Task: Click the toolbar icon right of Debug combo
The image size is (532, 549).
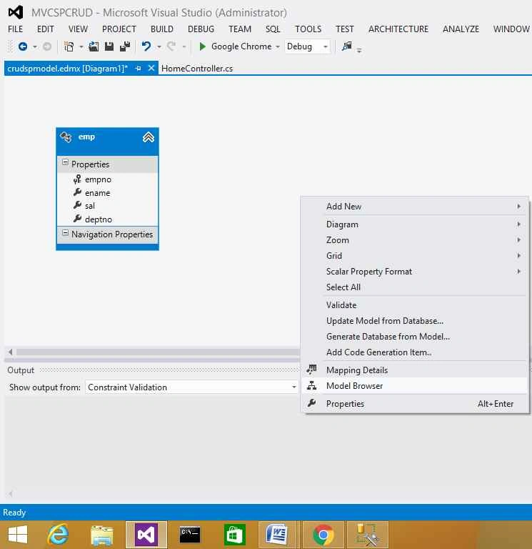Action: tap(346, 46)
